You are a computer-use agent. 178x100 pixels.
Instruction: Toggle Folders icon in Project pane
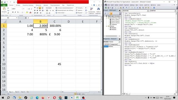point(111,13)
